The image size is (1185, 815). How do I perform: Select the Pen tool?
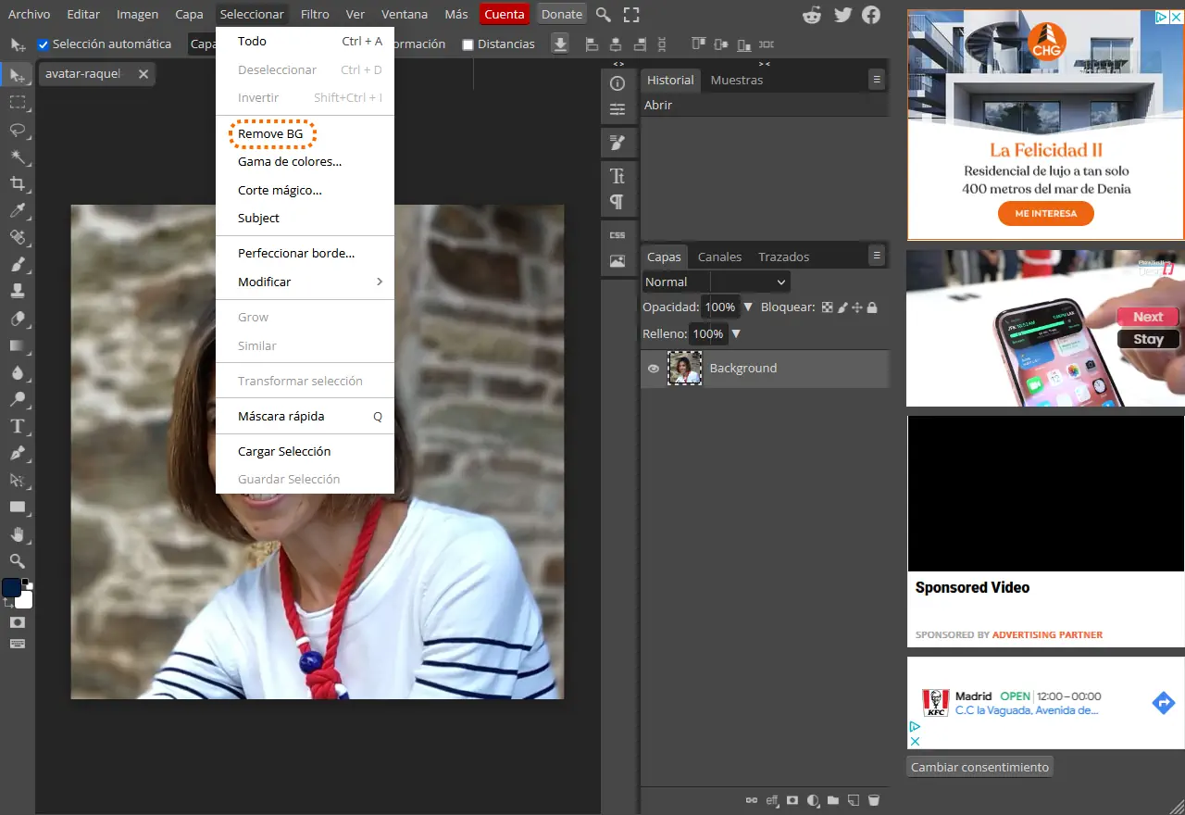(17, 453)
